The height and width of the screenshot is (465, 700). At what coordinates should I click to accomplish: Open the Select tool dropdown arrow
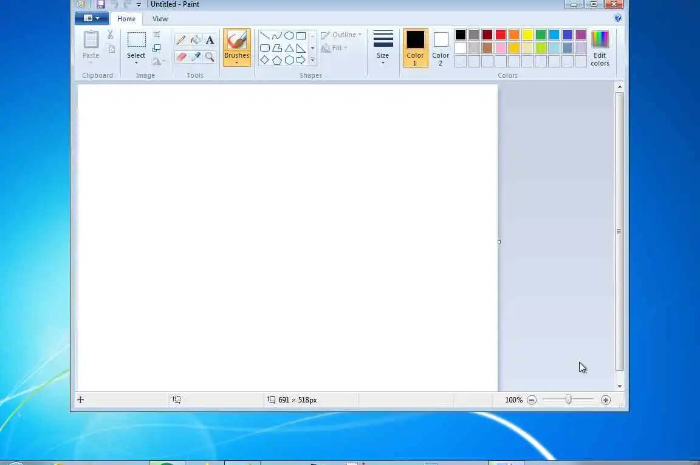(x=136, y=63)
